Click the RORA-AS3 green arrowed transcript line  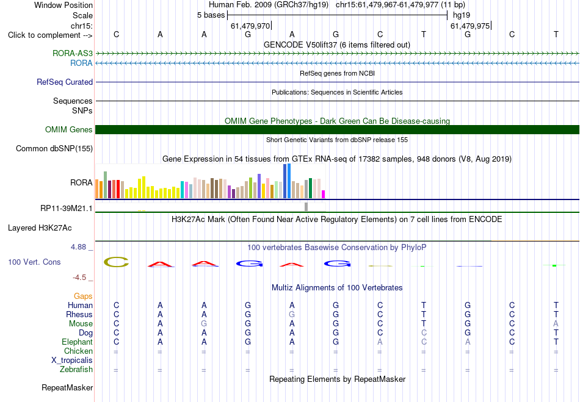pyautogui.click(x=338, y=54)
